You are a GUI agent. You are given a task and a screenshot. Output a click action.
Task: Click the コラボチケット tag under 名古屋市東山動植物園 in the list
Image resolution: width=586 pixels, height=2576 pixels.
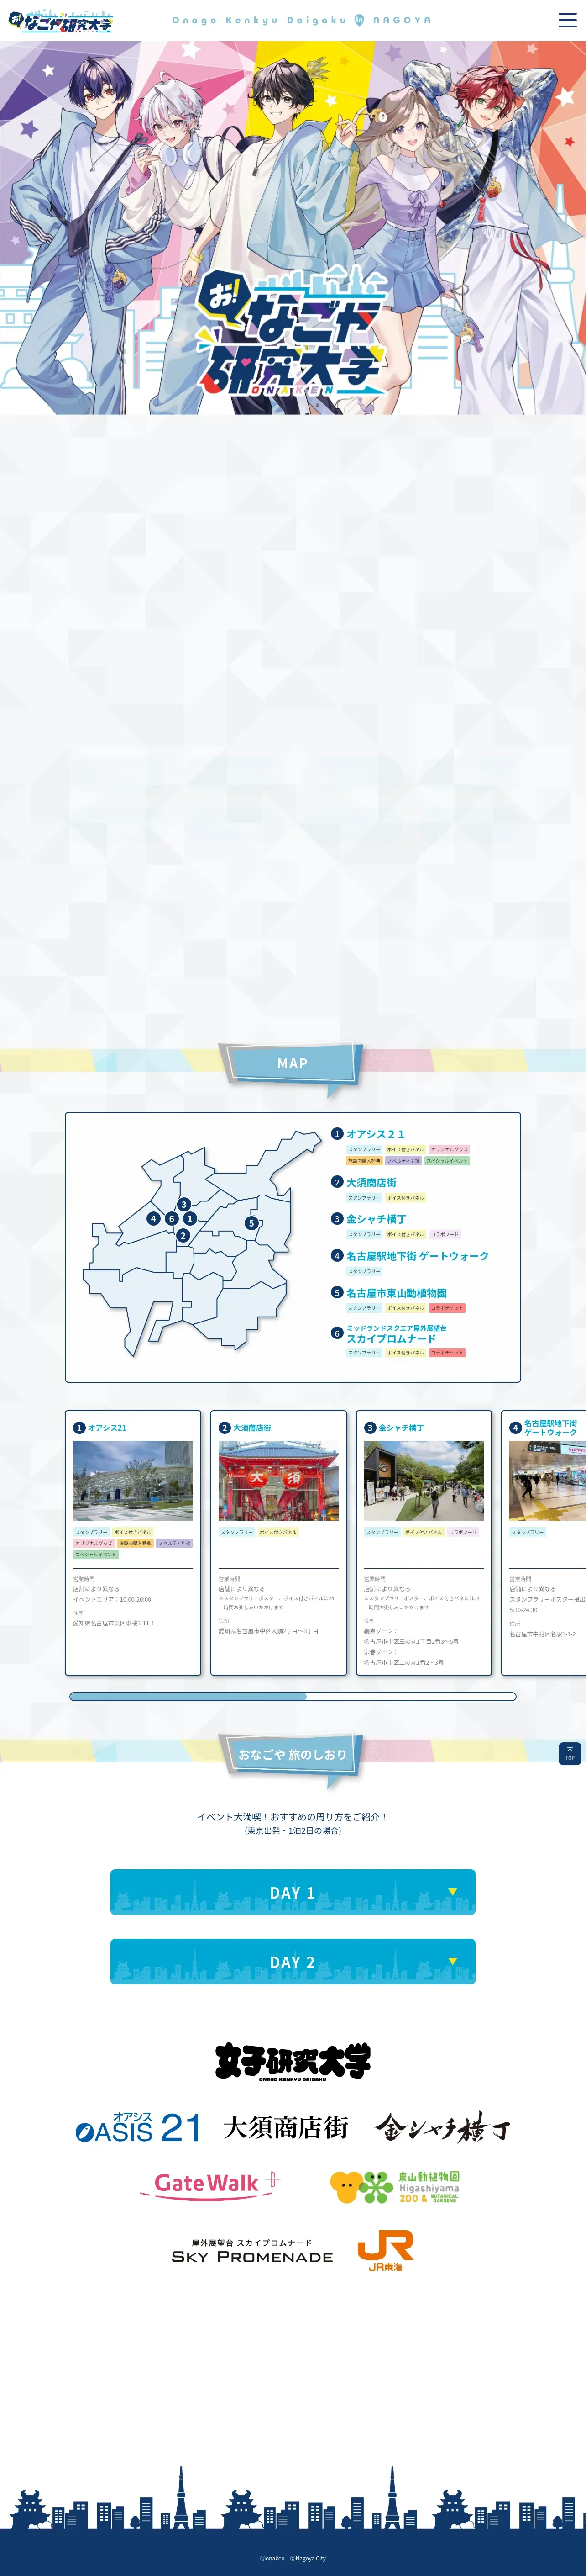coord(447,1308)
